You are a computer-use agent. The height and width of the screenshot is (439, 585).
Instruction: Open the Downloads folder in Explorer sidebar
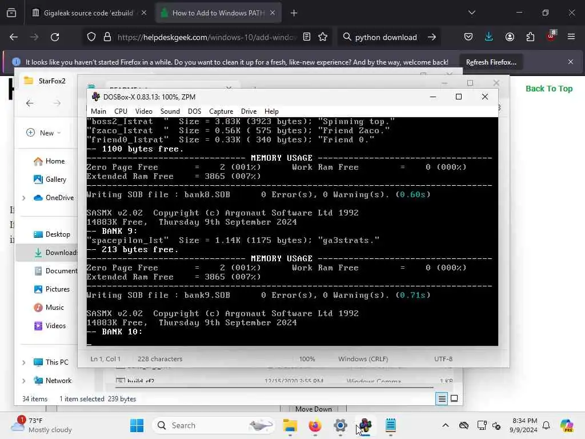tap(55, 253)
